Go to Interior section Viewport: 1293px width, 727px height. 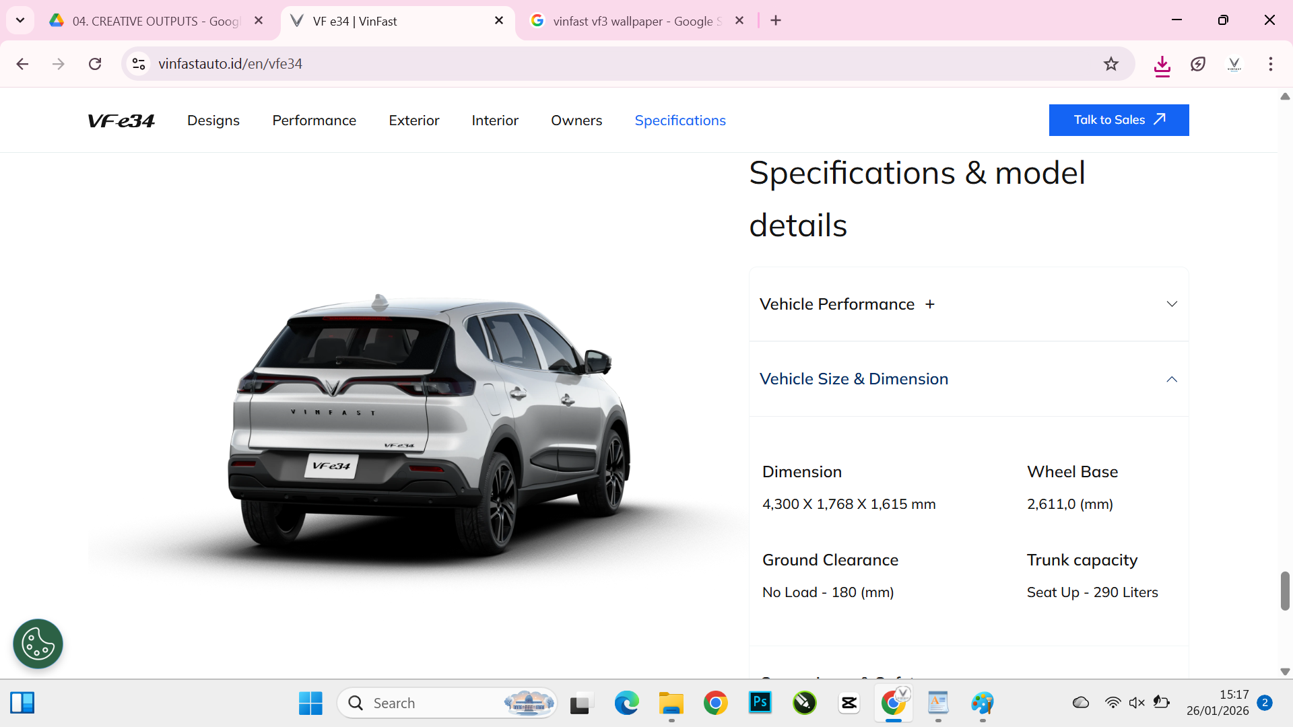tap(495, 120)
